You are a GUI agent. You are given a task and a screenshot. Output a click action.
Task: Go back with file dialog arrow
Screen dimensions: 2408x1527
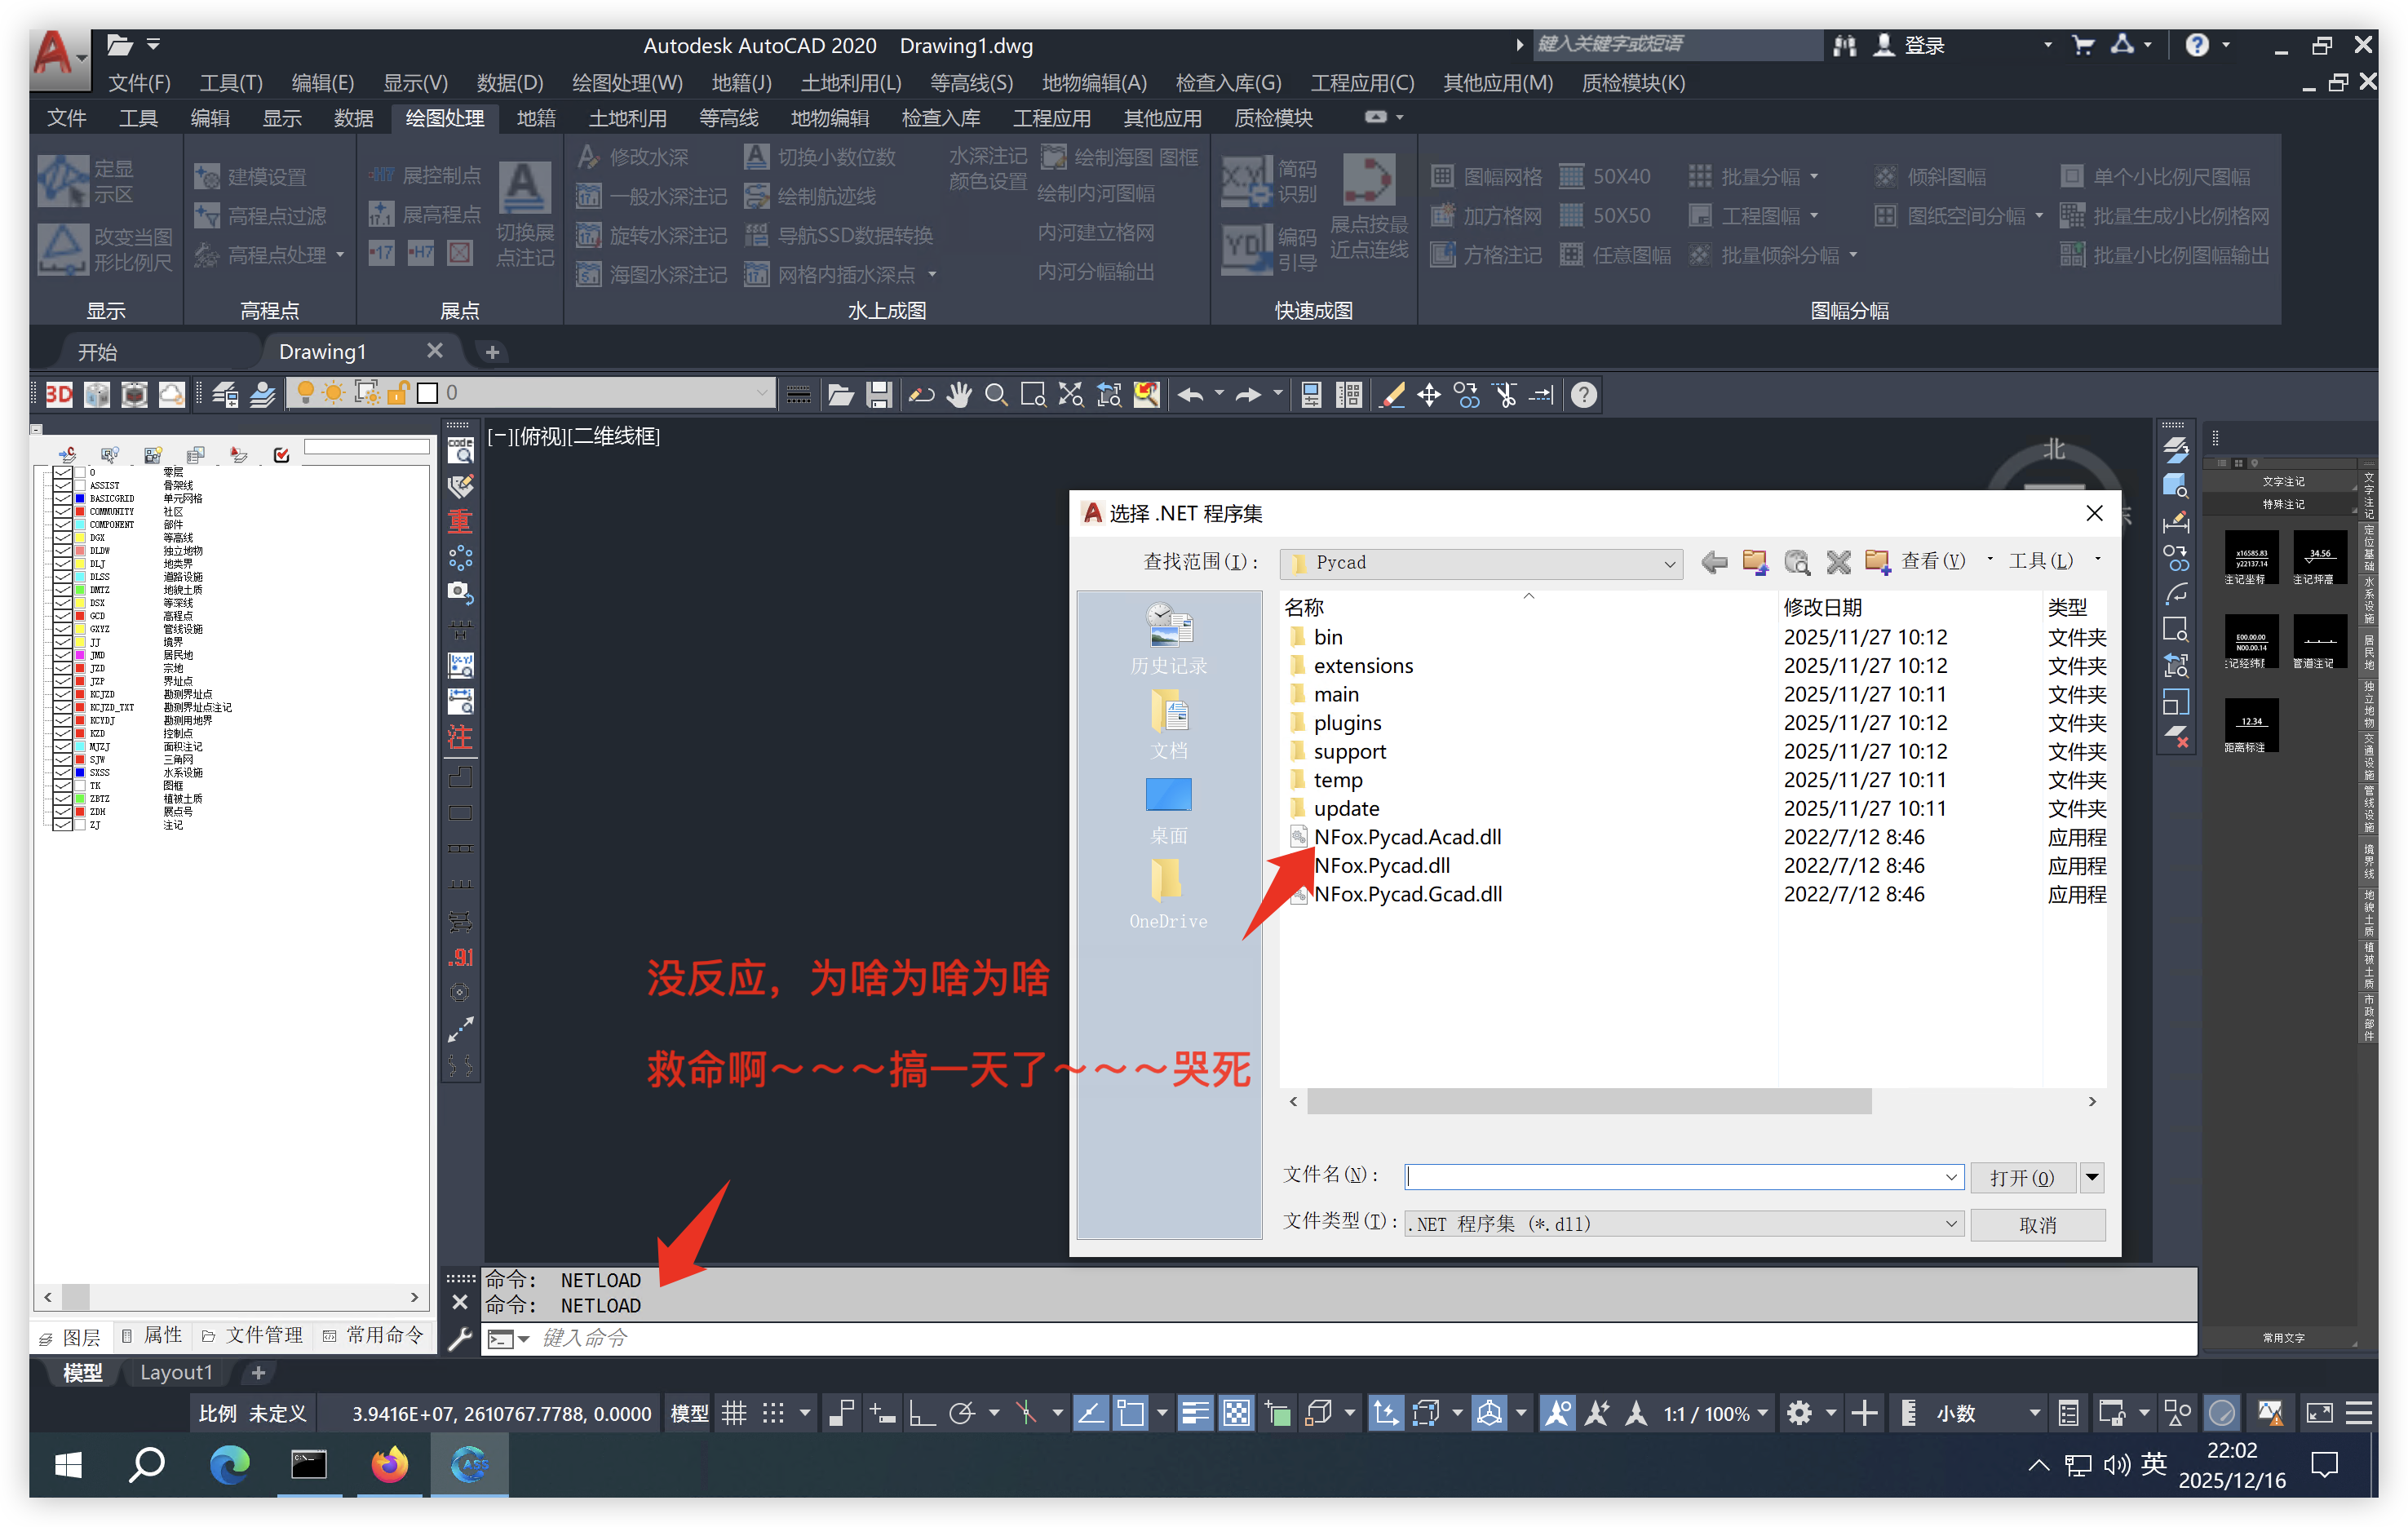(1714, 562)
